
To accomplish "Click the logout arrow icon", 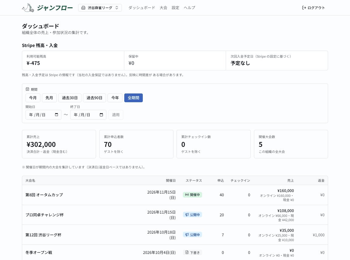I will (304, 8).
